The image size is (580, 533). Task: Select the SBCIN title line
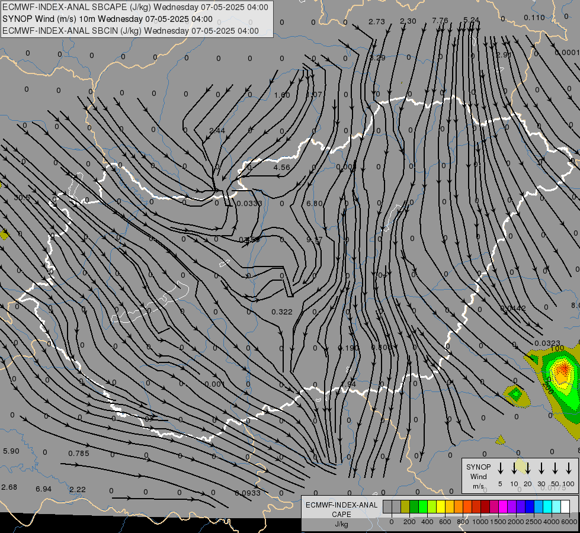point(130,31)
